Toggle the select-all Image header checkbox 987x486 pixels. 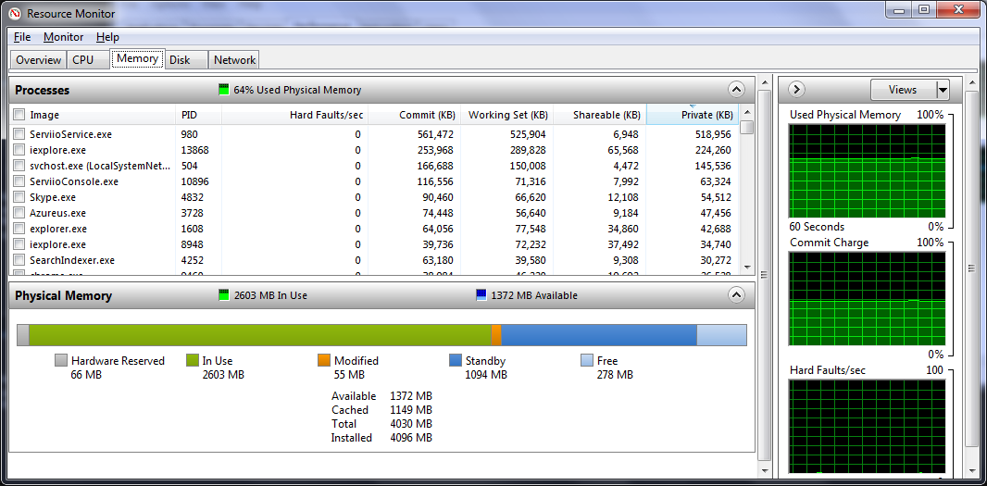pos(19,115)
